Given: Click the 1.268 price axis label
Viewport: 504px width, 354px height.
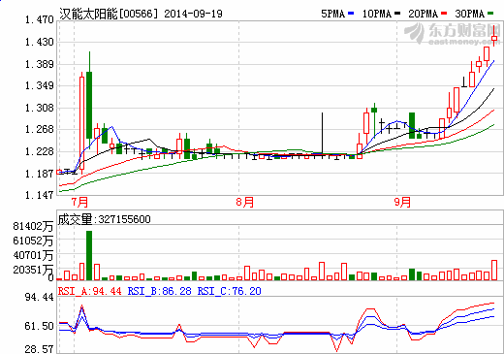Looking at the screenshot, I should [x=40, y=129].
